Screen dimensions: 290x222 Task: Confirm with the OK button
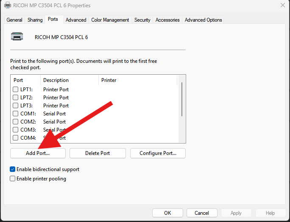(167, 213)
